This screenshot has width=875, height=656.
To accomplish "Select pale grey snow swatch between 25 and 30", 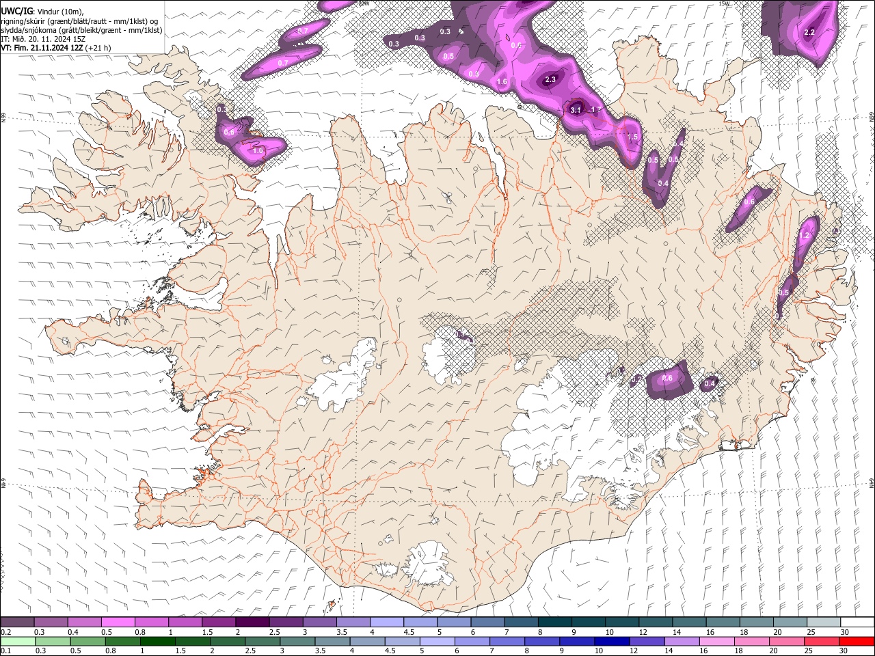I will click(824, 622).
